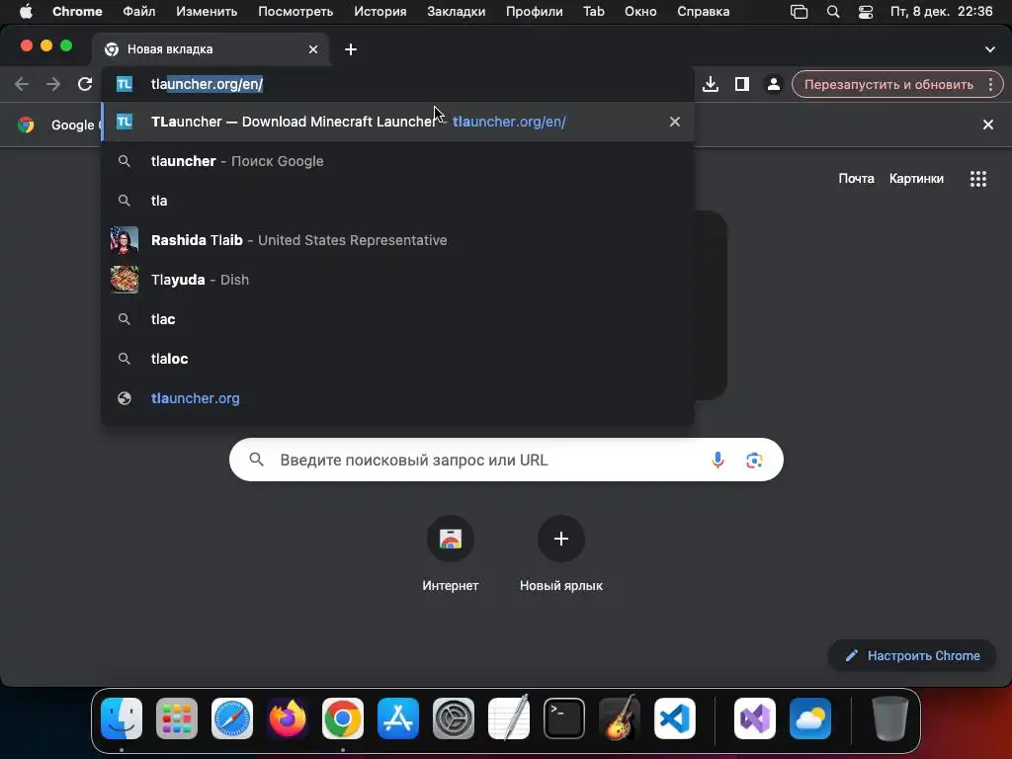Image resolution: width=1012 pixels, height=759 pixels.
Task: Open the Trash in the Dock
Action: pyautogui.click(x=890, y=718)
